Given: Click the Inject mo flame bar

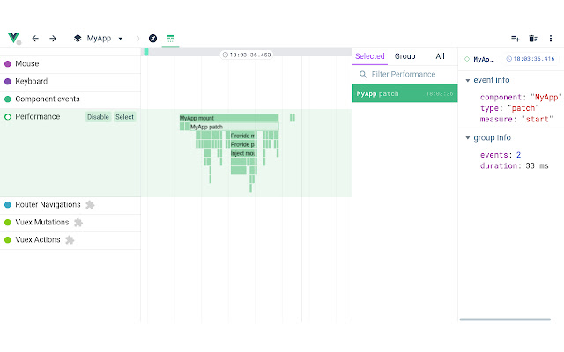Looking at the screenshot, I should [242, 153].
